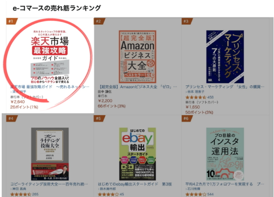Viewport: 274px width, 197px height.
Task: Click the #2 ranking badge
Action: click(99, 21)
